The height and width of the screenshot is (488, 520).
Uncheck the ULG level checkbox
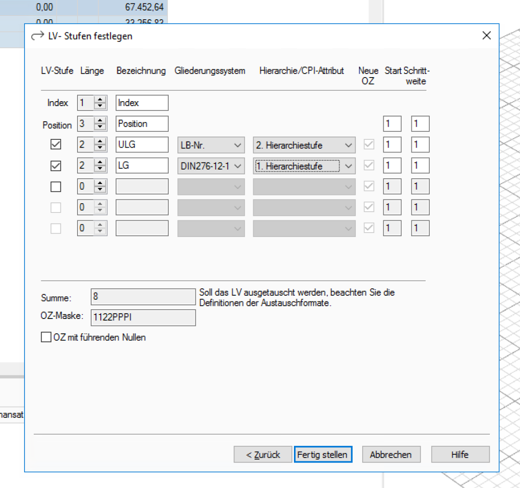pos(56,145)
